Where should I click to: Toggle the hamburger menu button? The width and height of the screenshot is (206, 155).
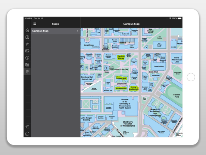(35, 24)
